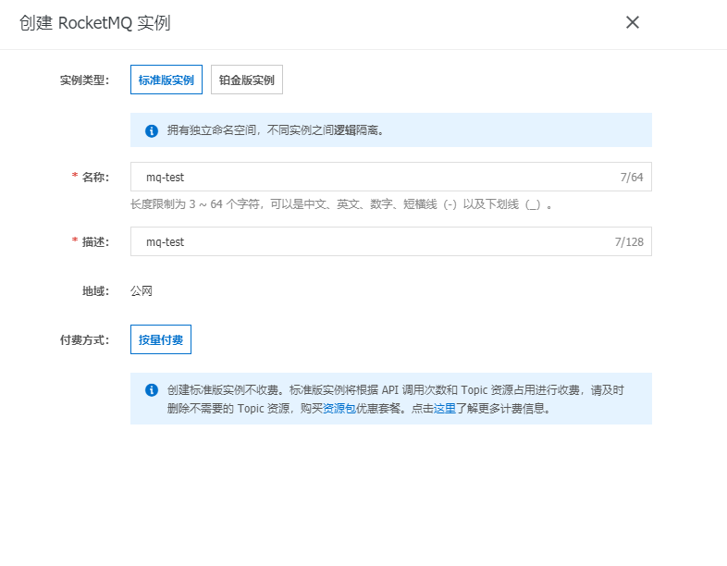The image size is (727, 566).
Task: Click the 公网 region value
Action: [141, 291]
